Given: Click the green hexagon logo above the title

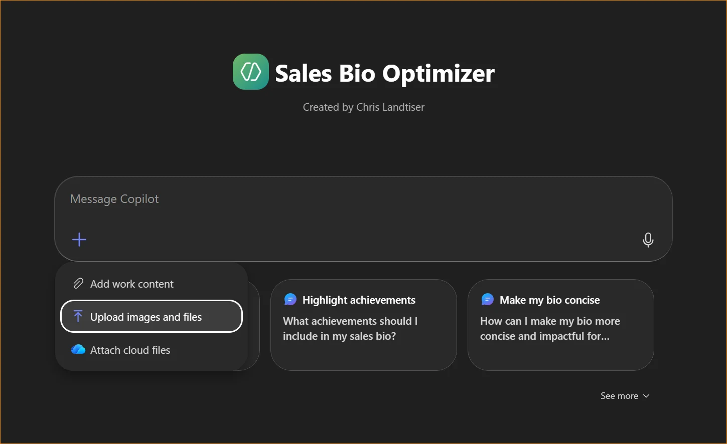Looking at the screenshot, I should (x=250, y=72).
